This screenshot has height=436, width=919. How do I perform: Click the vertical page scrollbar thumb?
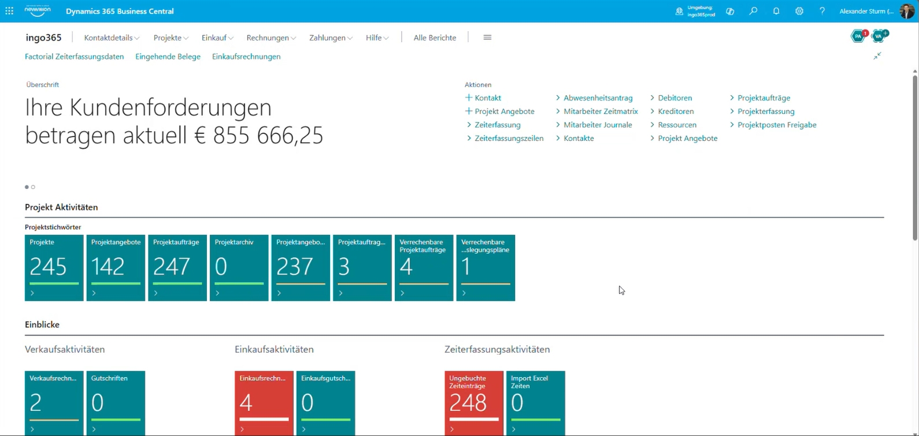pos(915,158)
